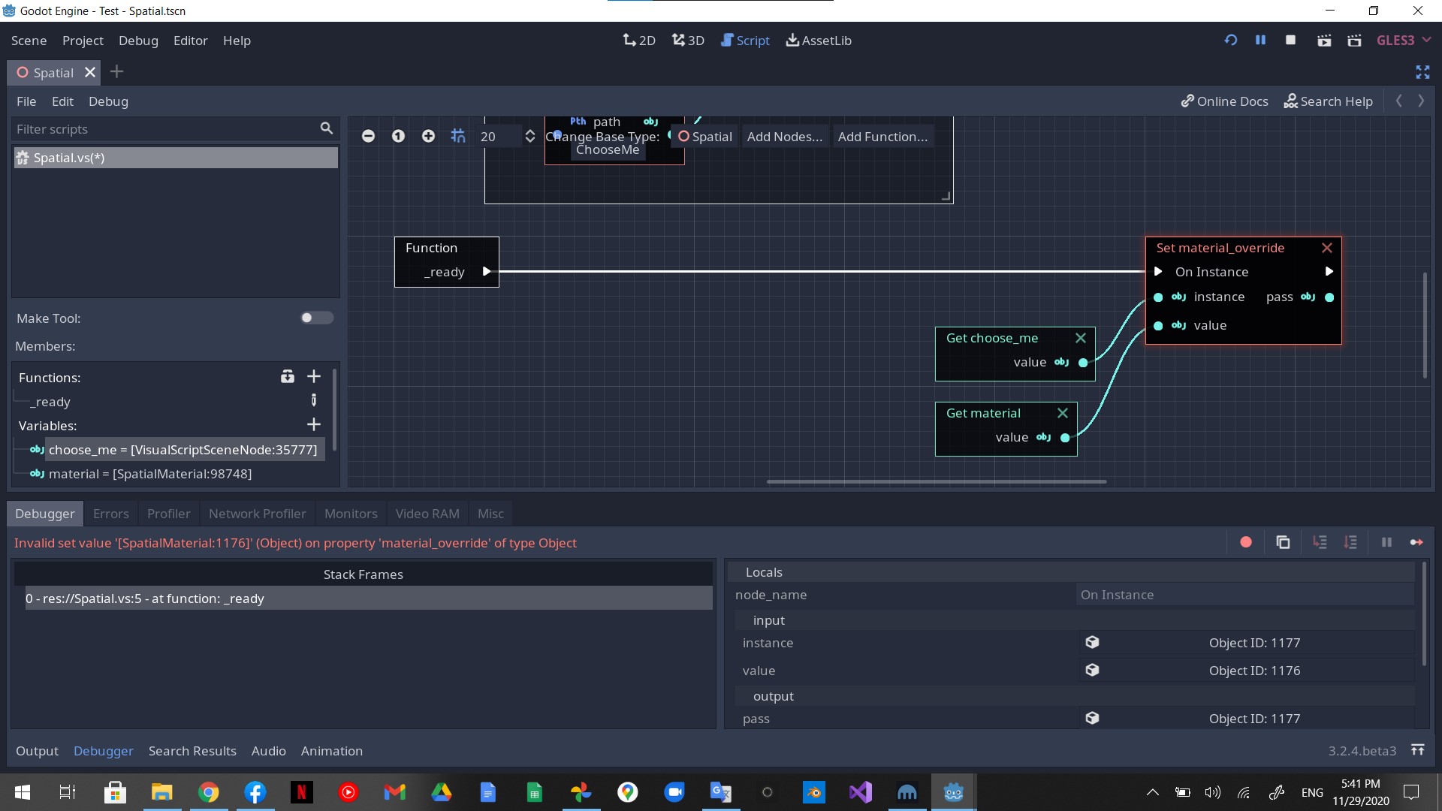This screenshot has height=811, width=1442.
Task: Play the edited scene
Action: [1324, 40]
